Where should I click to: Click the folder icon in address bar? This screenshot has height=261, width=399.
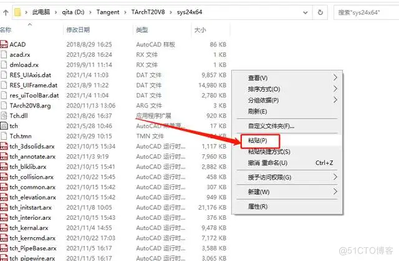[x=17, y=12]
